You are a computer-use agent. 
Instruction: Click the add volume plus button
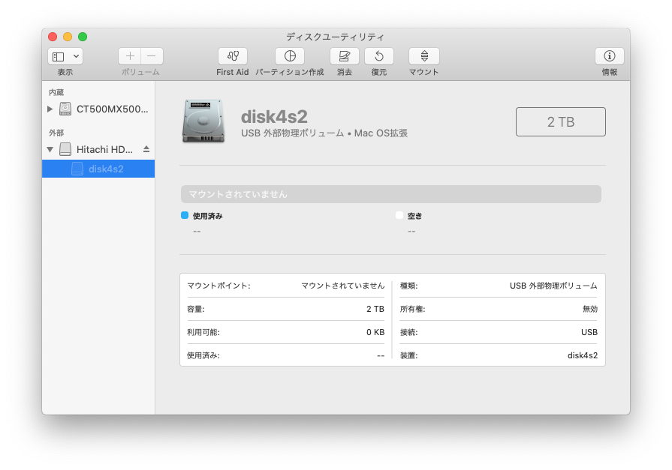click(130, 56)
